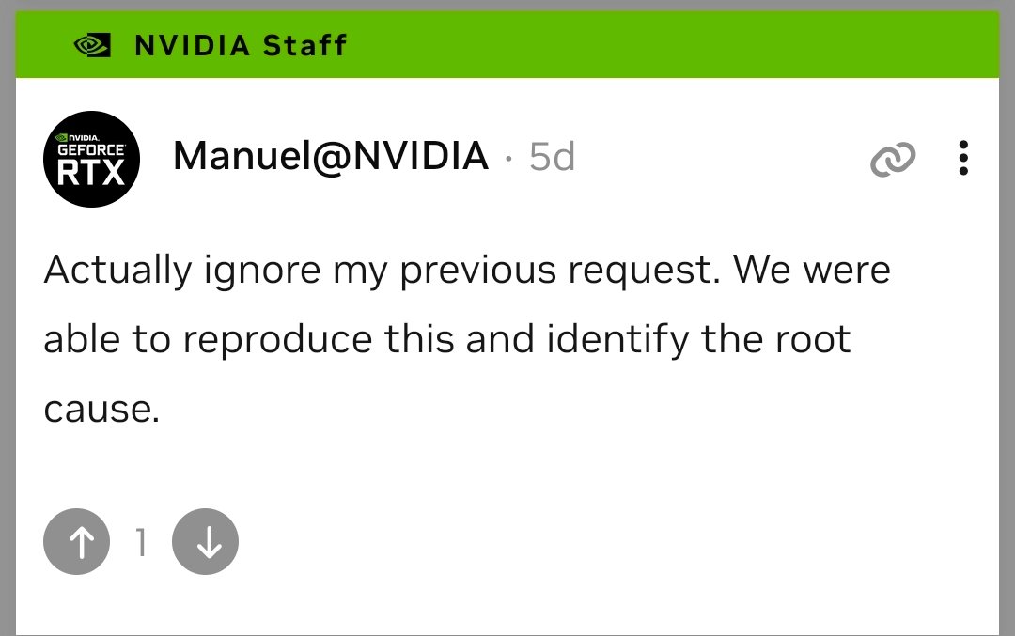This screenshot has height=636, width=1015.
Task: Downvote Manuel's reply
Action: (x=205, y=542)
